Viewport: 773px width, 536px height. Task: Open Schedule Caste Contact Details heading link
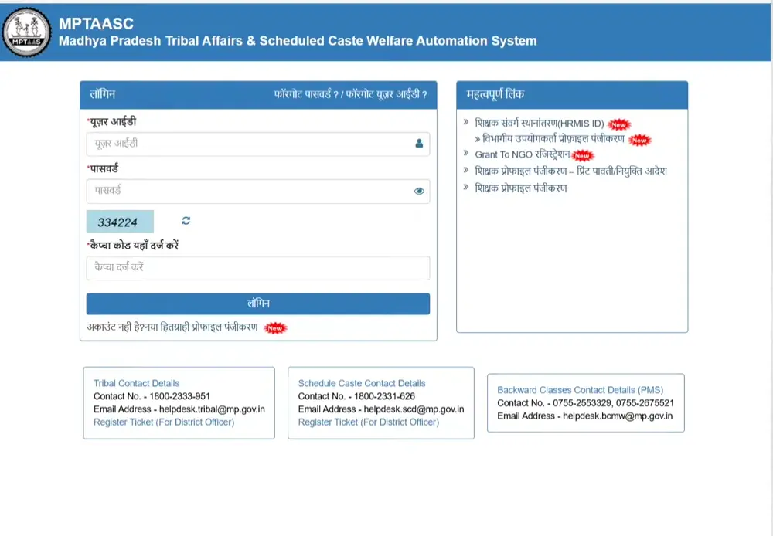click(x=361, y=383)
